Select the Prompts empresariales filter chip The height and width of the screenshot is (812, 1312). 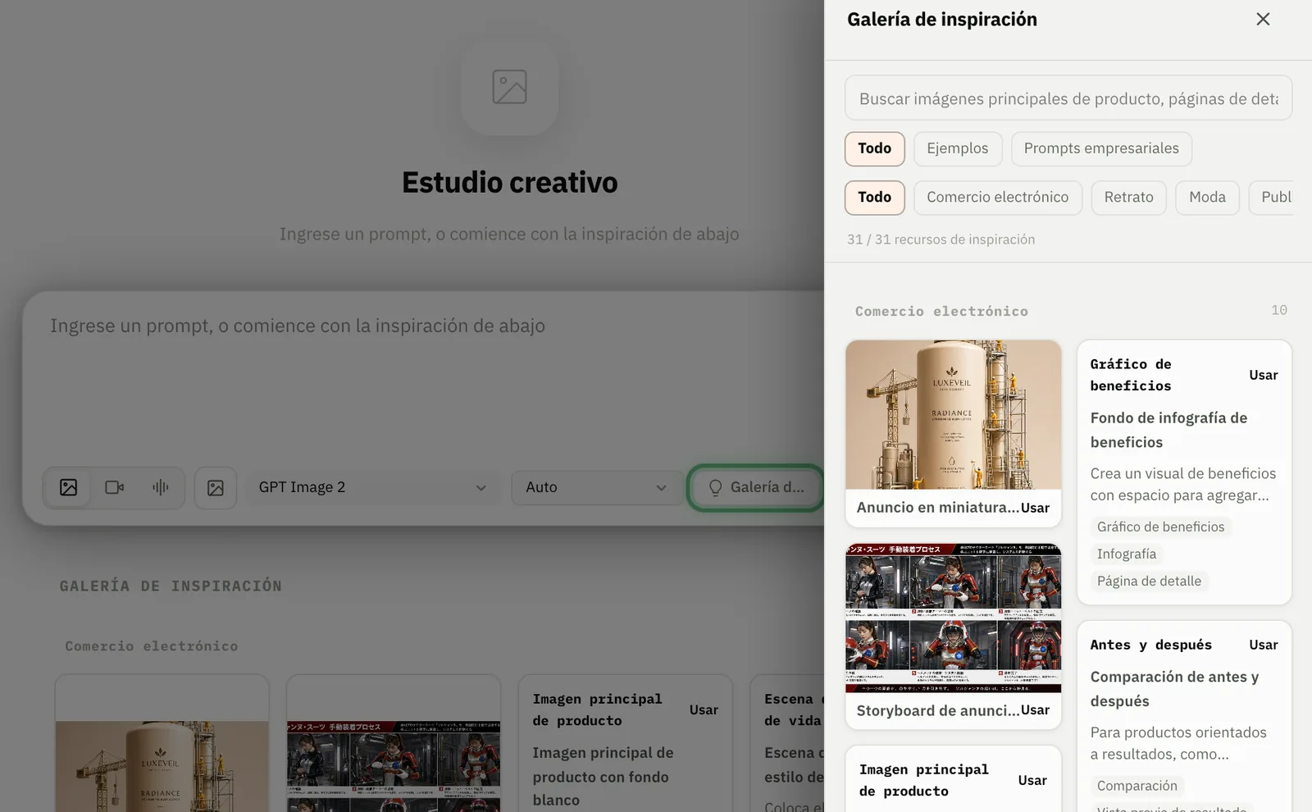point(1101,148)
